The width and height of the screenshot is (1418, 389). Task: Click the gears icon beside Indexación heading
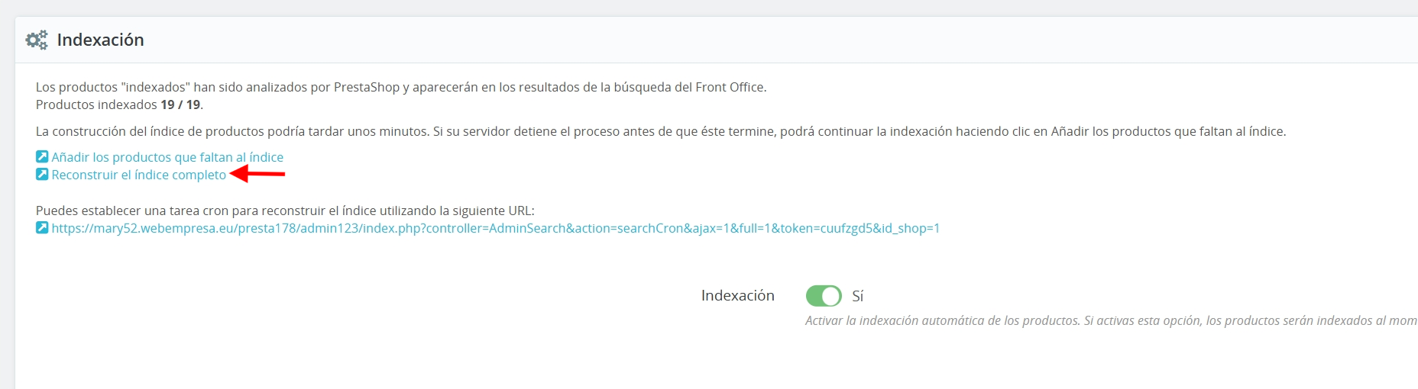point(37,40)
